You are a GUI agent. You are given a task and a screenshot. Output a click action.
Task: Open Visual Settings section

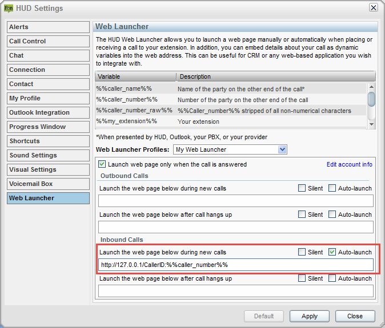click(x=48, y=169)
